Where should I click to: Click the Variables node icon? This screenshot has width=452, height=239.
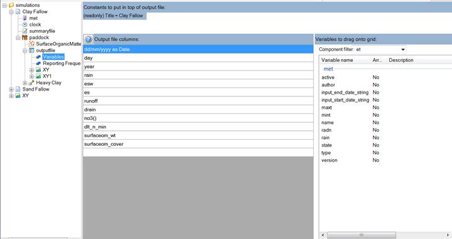pyautogui.click(x=38, y=57)
